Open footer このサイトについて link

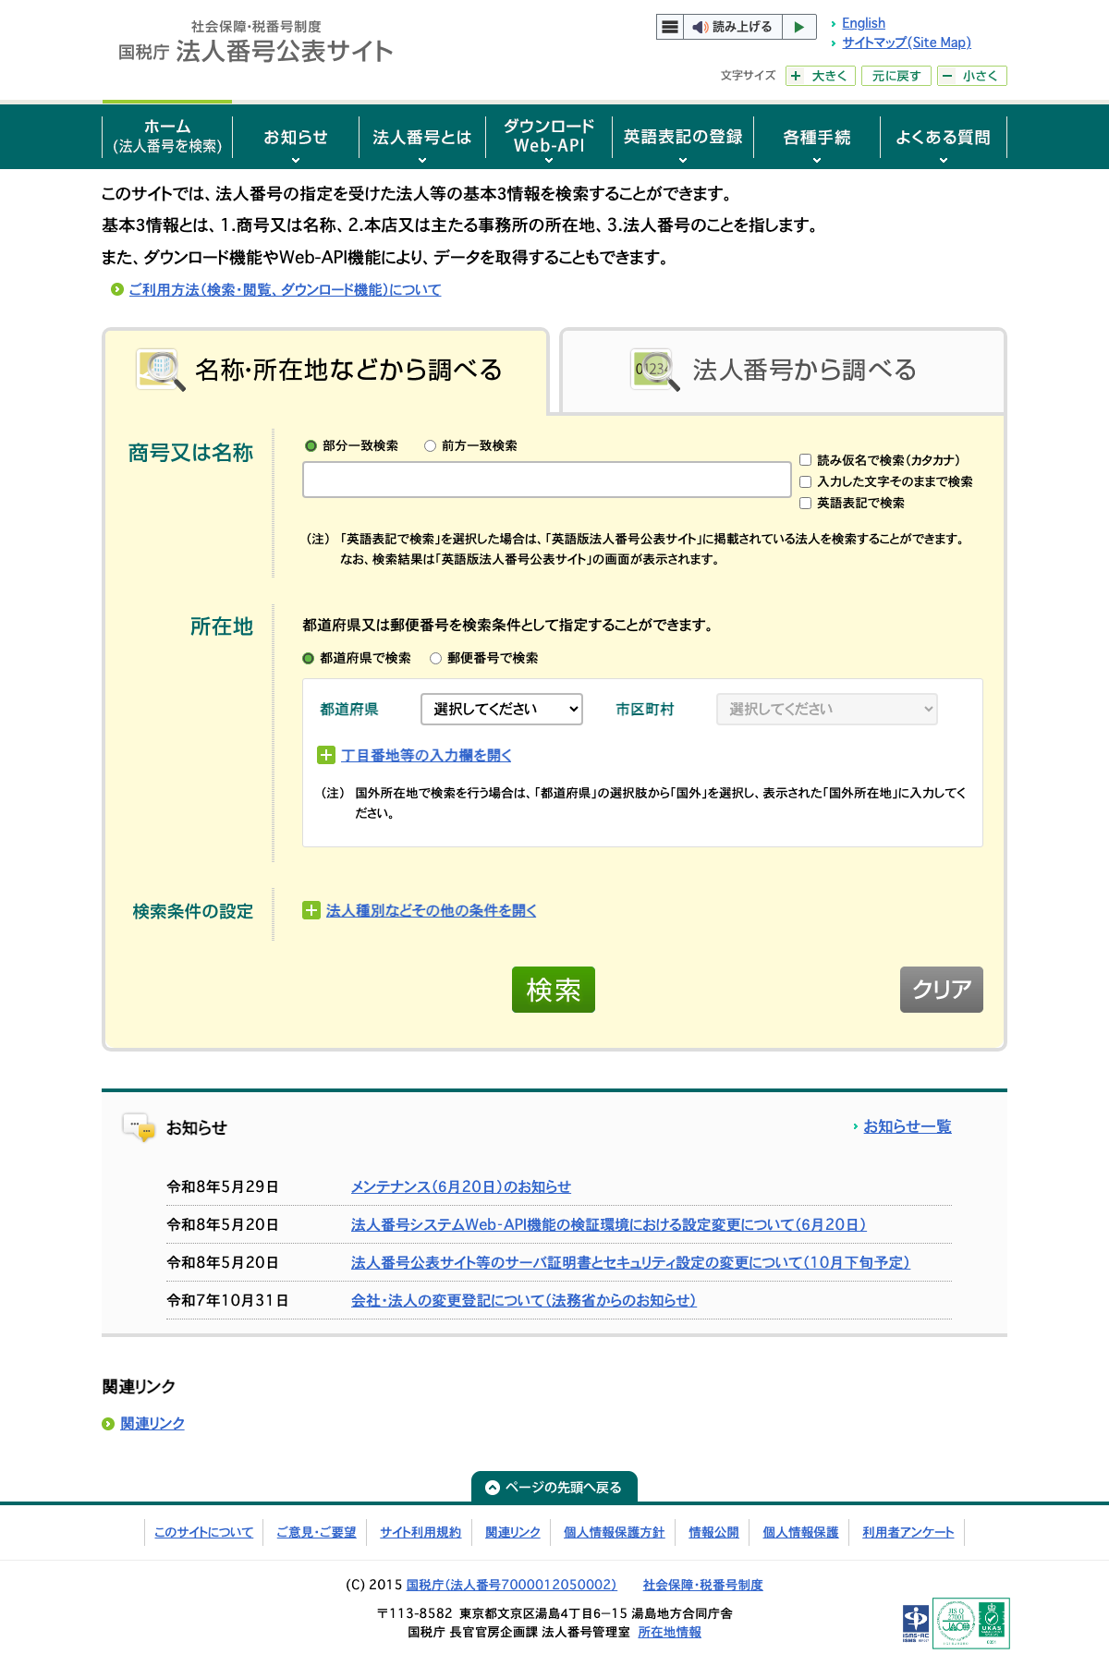[x=203, y=1532]
